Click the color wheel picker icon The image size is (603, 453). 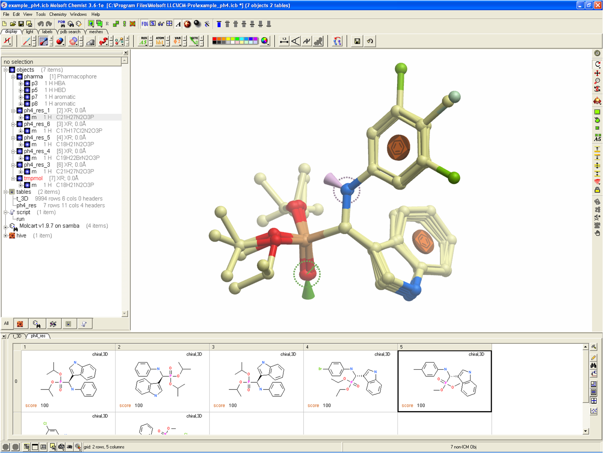coord(265,41)
